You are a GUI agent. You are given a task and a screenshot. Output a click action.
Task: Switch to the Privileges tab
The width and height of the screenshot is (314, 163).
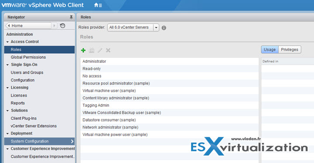[x=290, y=50]
